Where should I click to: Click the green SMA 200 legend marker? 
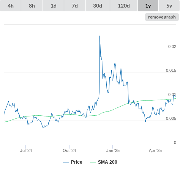point(93,162)
